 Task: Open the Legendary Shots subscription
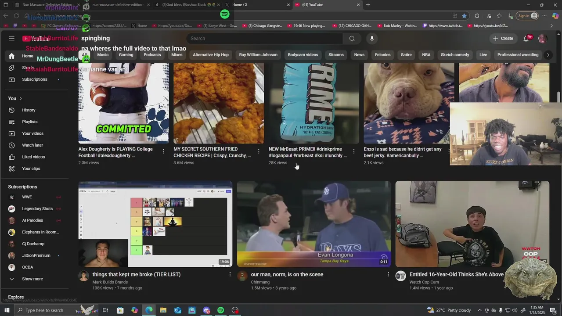pyautogui.click(x=37, y=209)
